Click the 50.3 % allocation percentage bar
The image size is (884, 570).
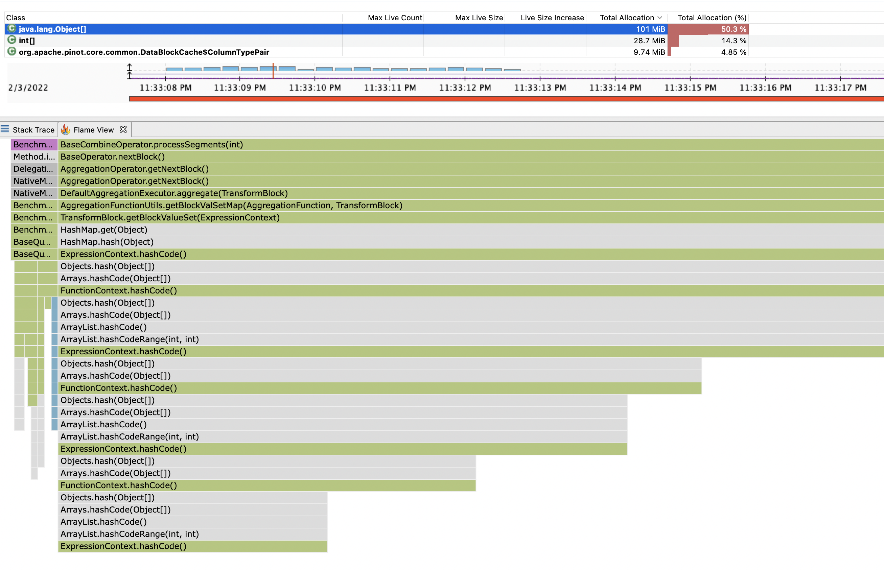(708, 29)
